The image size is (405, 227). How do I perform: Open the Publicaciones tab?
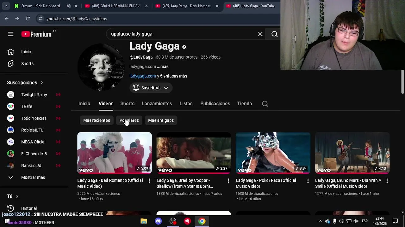[215, 104]
